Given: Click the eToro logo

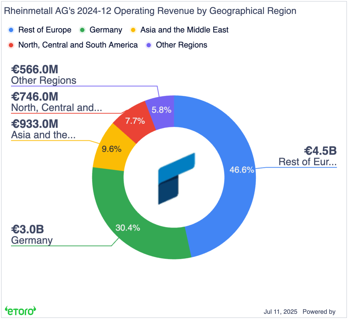Looking at the screenshot, I should click(x=20, y=311).
